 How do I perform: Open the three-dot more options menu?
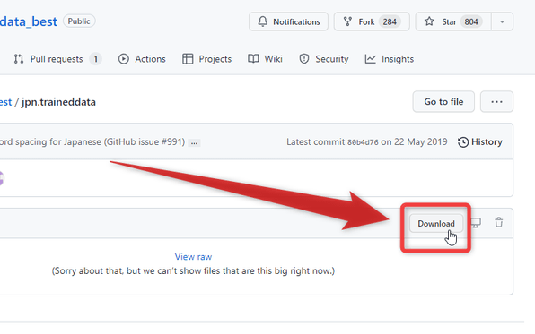tap(496, 101)
